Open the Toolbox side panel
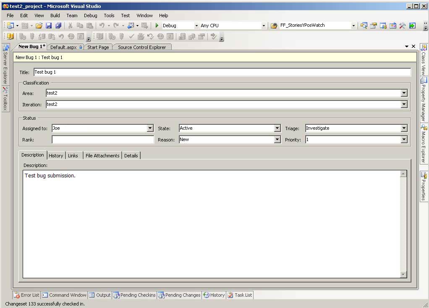The width and height of the screenshot is (429, 308). tap(5, 99)
